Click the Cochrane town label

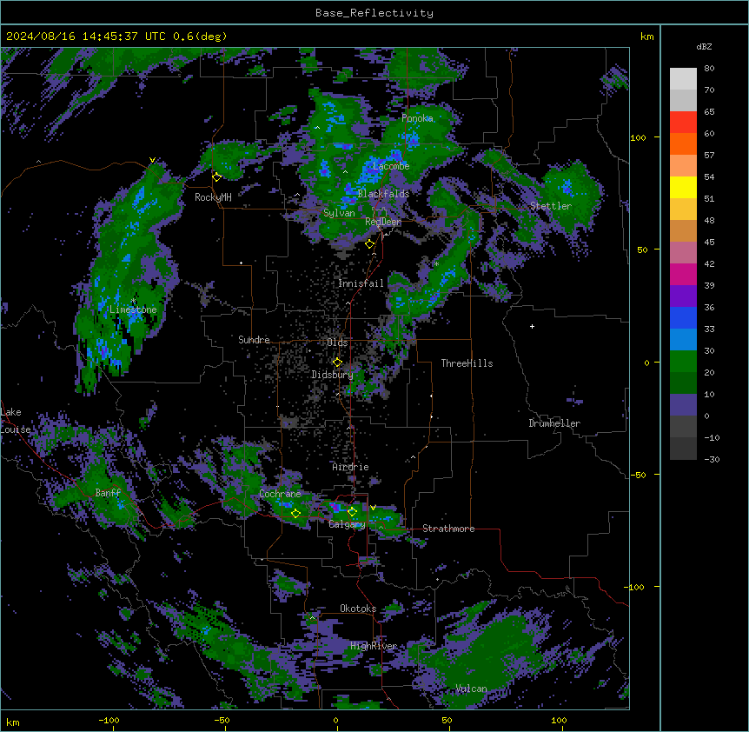(280, 494)
